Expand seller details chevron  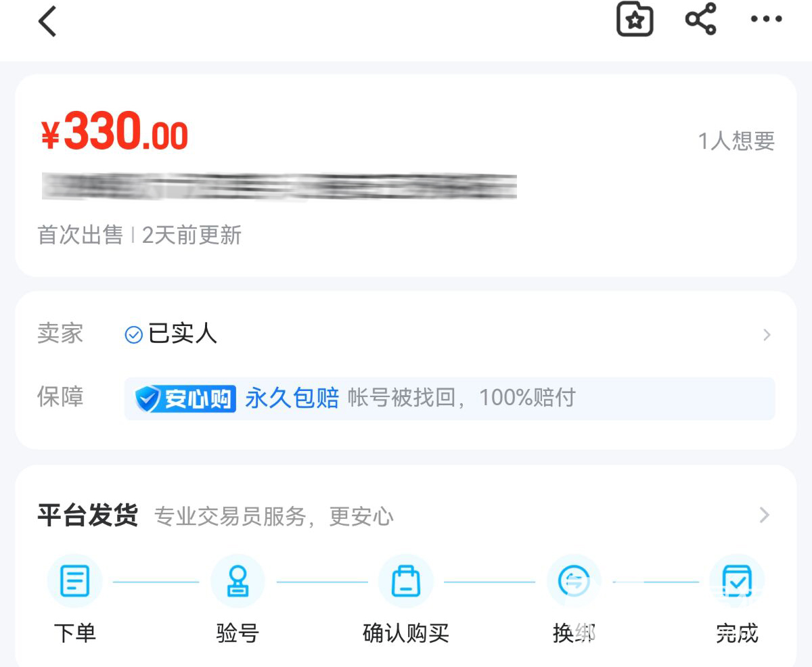(767, 334)
